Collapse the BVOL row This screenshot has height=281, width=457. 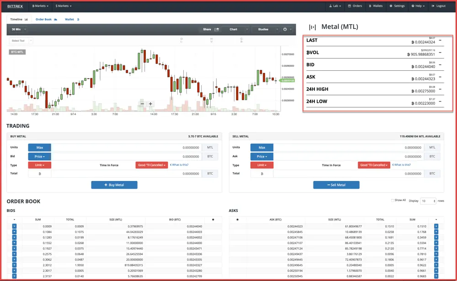point(440,53)
